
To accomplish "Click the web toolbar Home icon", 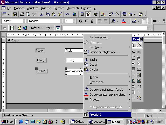I will pyautogui.click(x=19, y=28).
